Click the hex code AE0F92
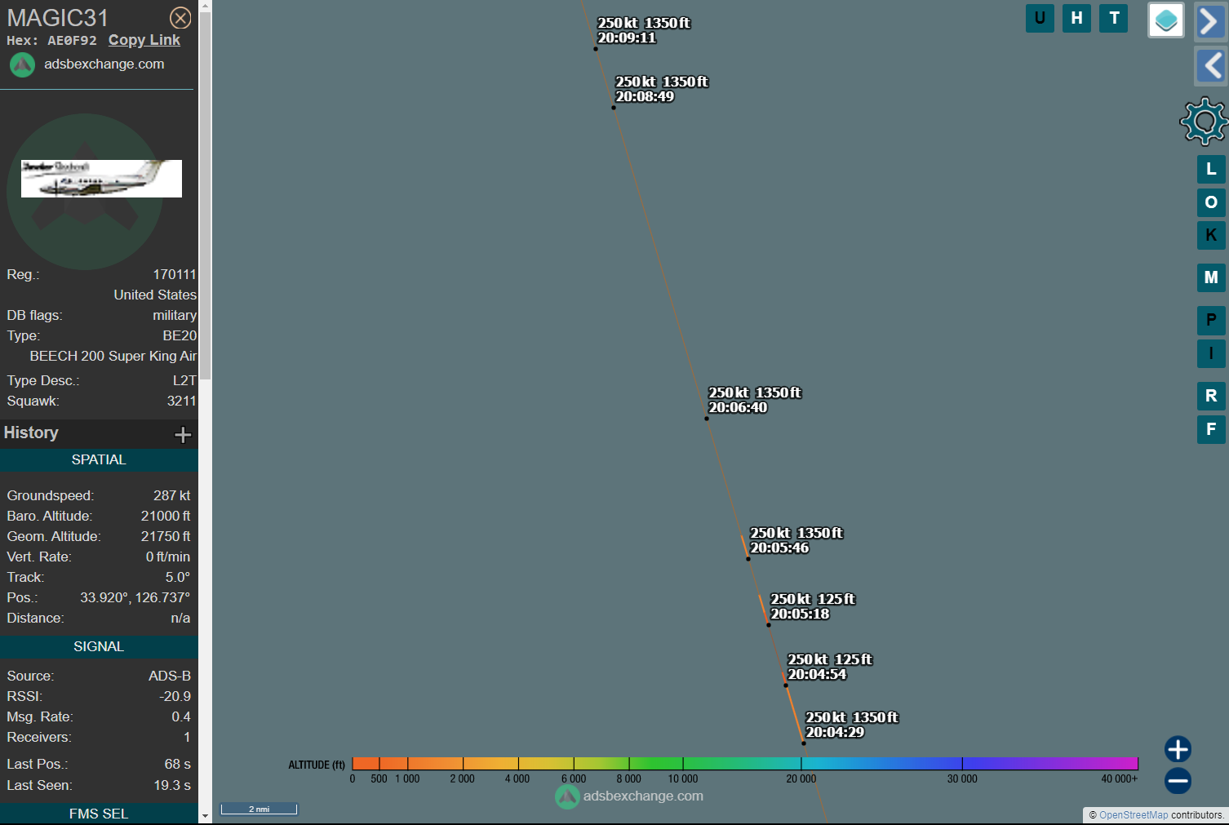Image resolution: width=1229 pixels, height=825 pixels. coord(72,41)
